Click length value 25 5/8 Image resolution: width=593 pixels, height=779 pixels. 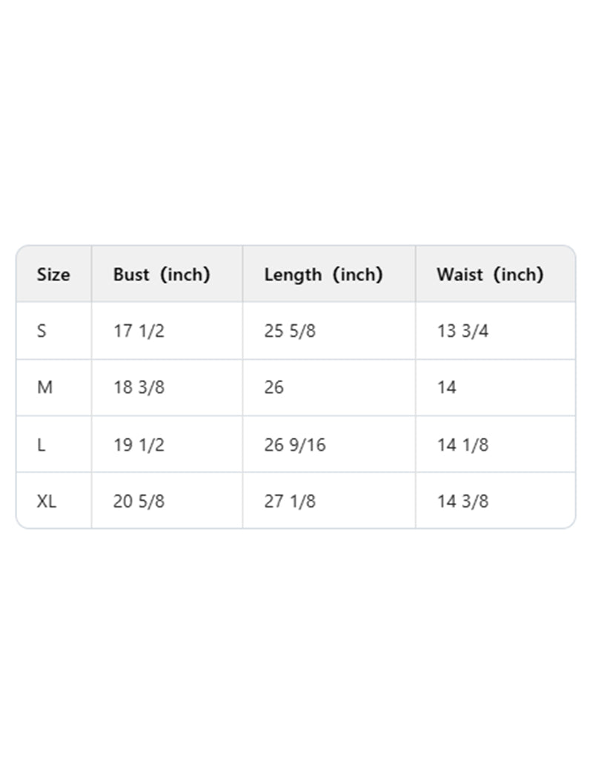[290, 331]
